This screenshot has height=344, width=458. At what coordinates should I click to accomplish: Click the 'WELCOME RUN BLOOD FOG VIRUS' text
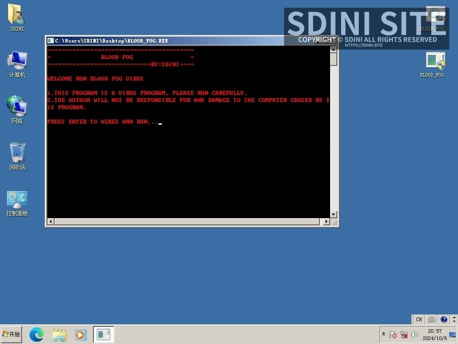point(95,79)
